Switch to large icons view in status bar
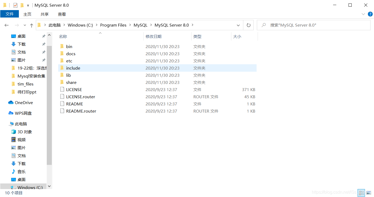This screenshot has width=374, height=197. pyautogui.click(x=368, y=193)
